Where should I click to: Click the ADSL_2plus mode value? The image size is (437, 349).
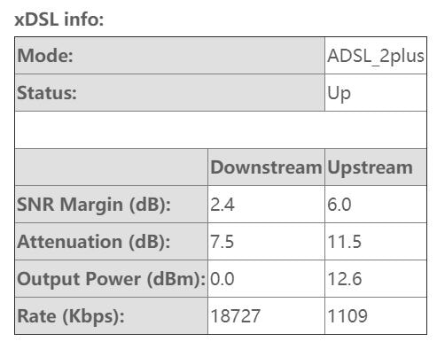click(376, 56)
